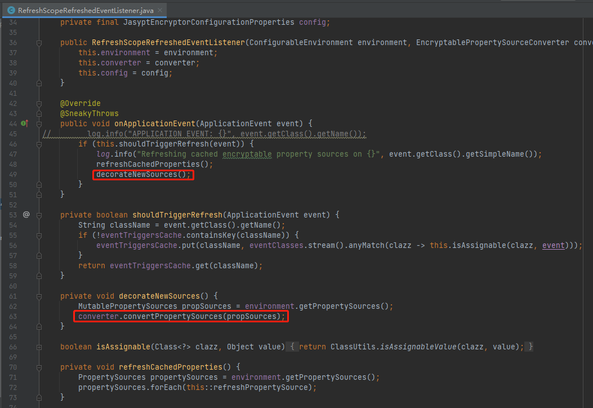This screenshot has width=593, height=408.
Task: Collapse the if block on line 46
Action: point(39,144)
